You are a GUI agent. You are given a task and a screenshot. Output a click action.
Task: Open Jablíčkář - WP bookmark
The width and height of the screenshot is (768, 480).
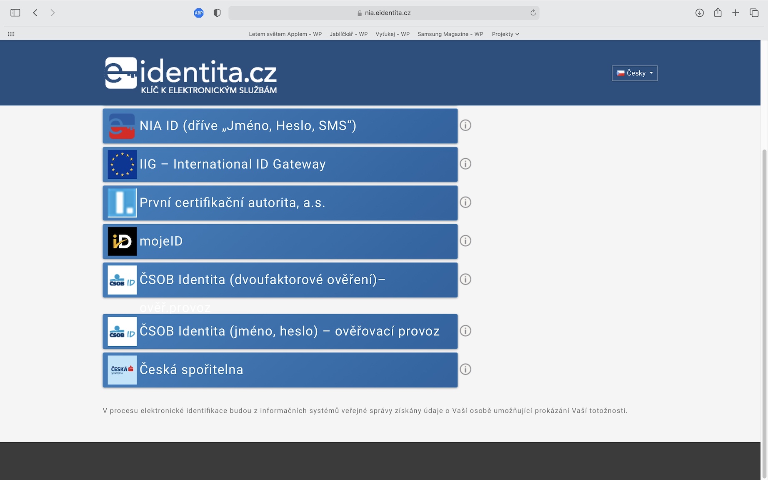[349, 34]
